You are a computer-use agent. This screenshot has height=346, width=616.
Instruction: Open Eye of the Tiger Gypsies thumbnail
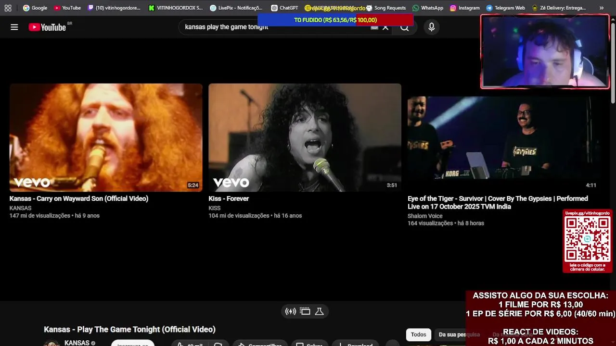click(x=504, y=137)
